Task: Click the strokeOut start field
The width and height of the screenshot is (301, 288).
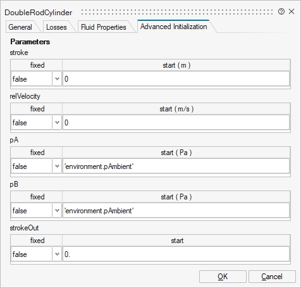Action: pos(176,254)
